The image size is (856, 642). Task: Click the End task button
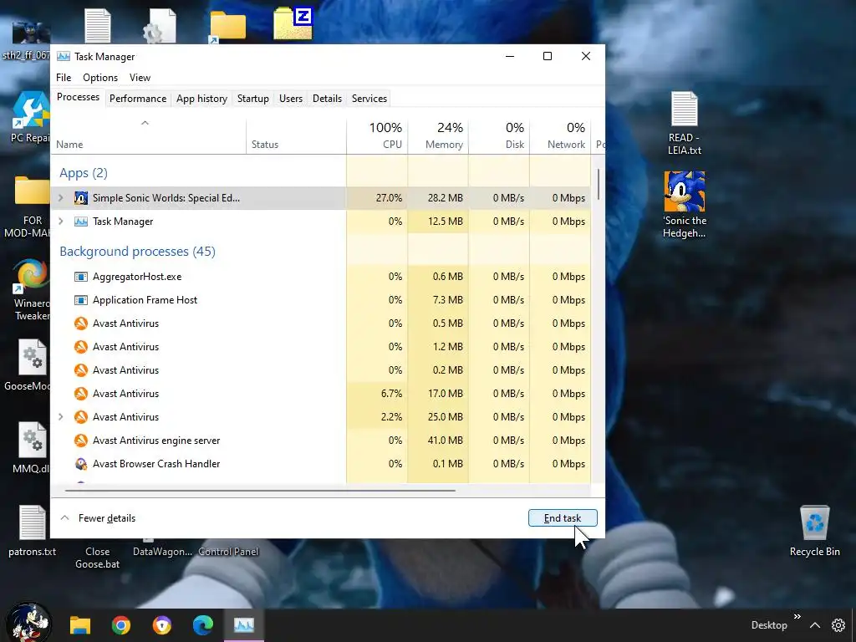coord(563,517)
